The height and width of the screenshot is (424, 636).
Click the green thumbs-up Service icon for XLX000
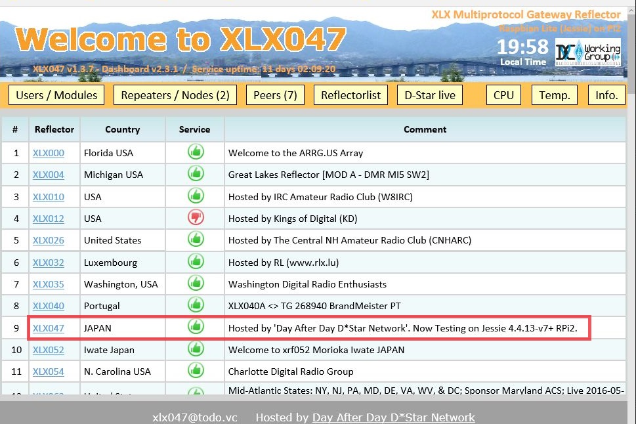tap(195, 152)
